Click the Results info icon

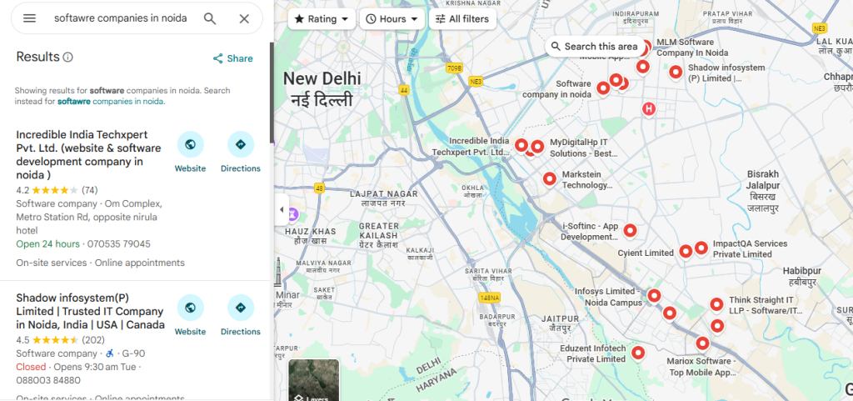coord(68,58)
